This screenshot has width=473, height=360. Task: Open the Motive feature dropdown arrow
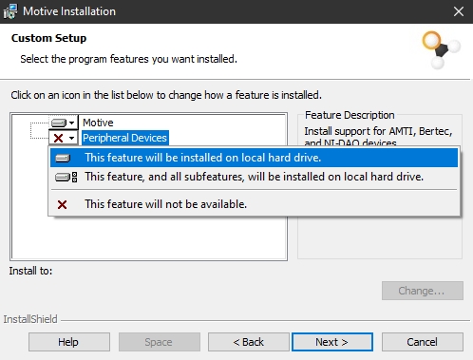[72, 123]
